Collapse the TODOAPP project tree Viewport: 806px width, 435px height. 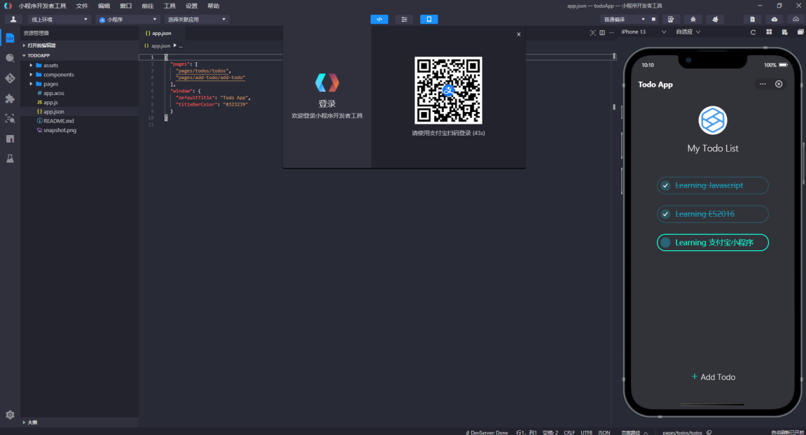coord(80,55)
